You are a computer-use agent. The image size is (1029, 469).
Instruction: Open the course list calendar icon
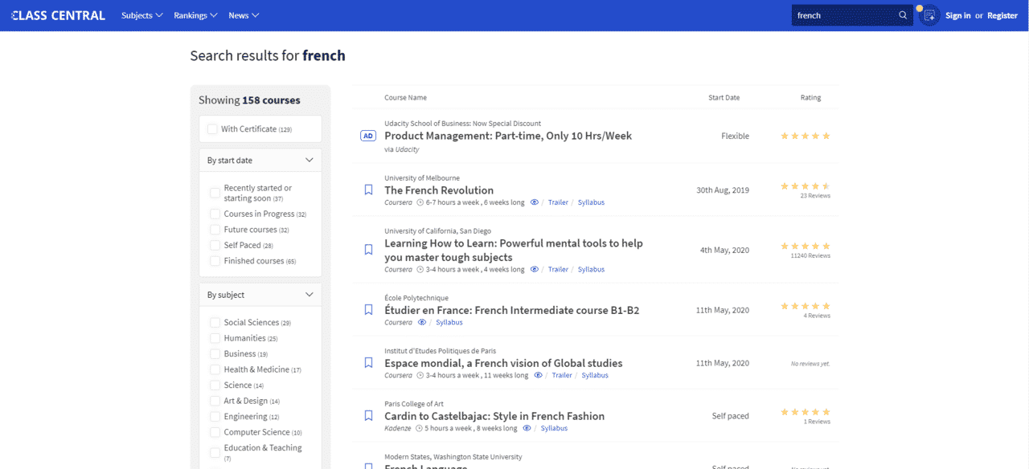coord(929,15)
